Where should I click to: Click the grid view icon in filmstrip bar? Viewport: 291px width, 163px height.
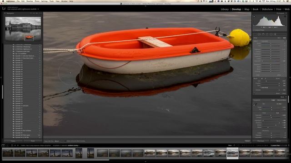click(x=12, y=145)
